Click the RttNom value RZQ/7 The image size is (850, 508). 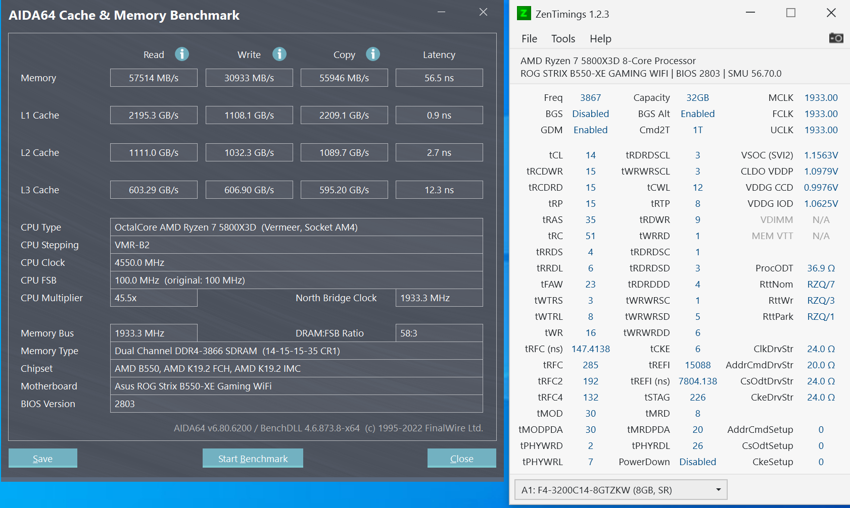tap(821, 284)
